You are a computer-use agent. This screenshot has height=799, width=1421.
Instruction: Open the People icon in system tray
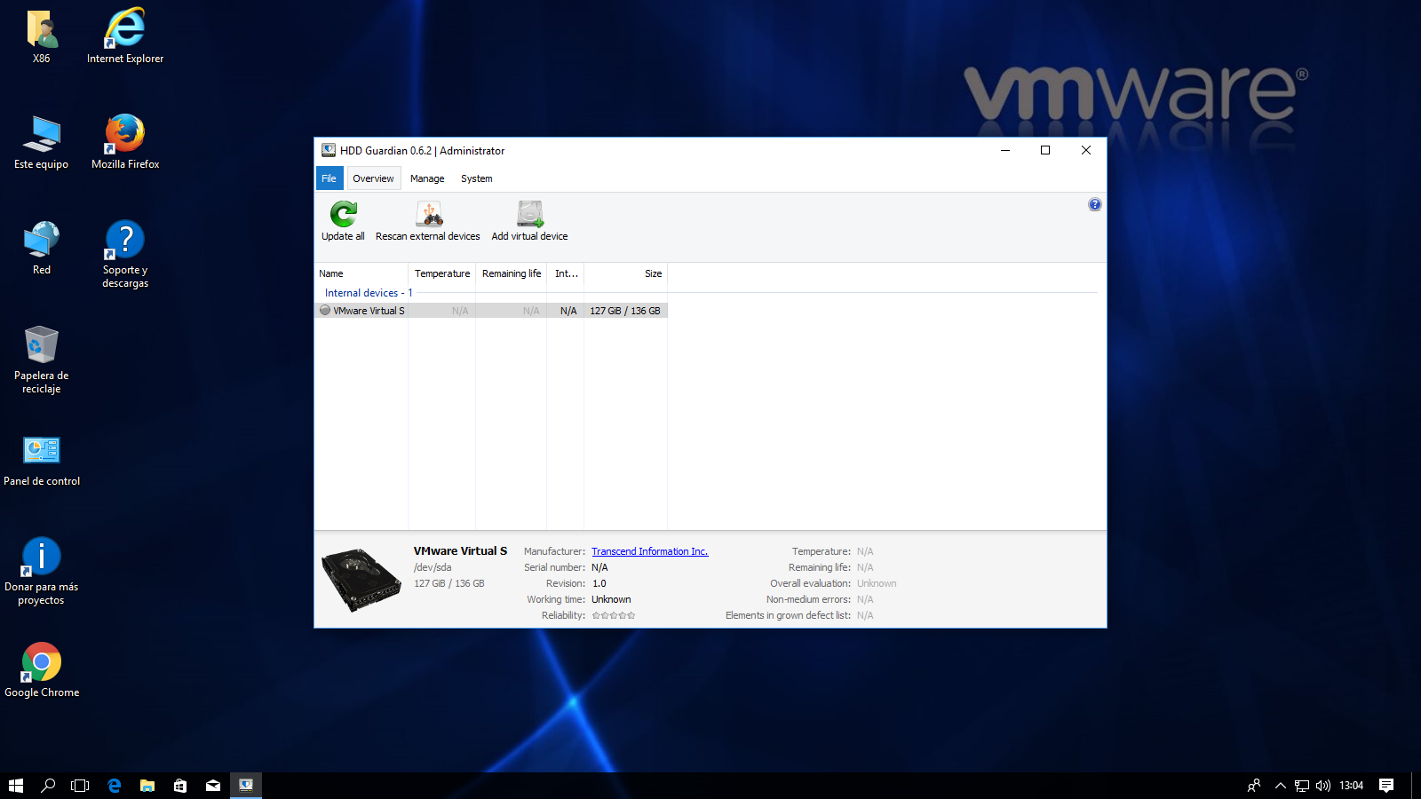[x=1254, y=785]
